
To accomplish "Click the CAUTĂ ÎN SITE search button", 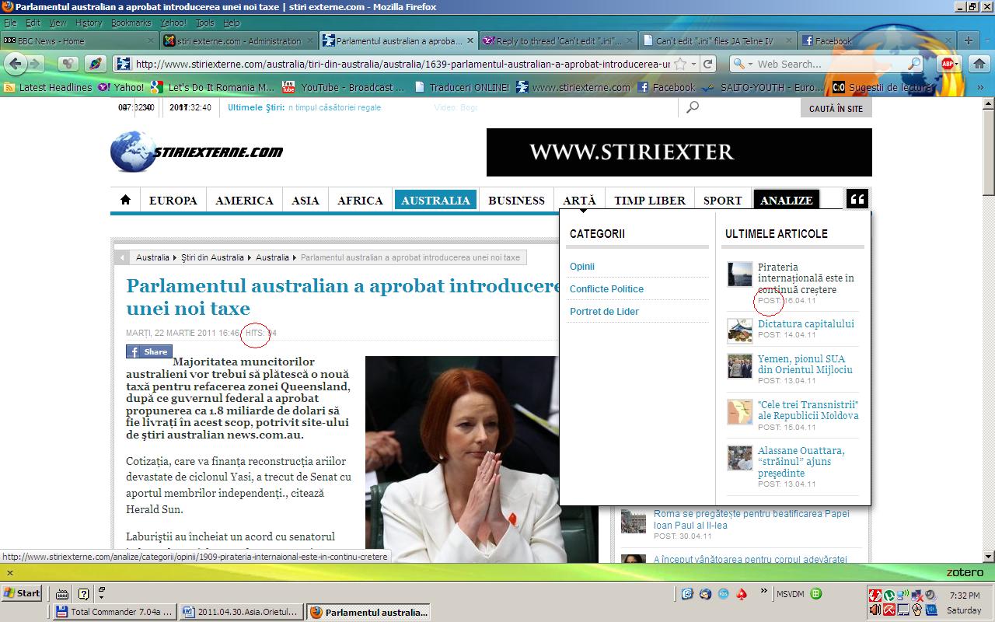I will coord(836,108).
